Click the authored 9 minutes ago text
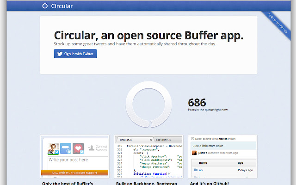 (223, 153)
